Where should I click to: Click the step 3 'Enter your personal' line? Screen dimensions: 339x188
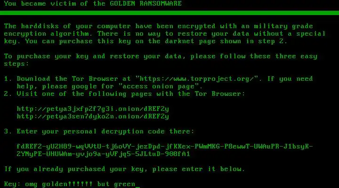click(99, 132)
